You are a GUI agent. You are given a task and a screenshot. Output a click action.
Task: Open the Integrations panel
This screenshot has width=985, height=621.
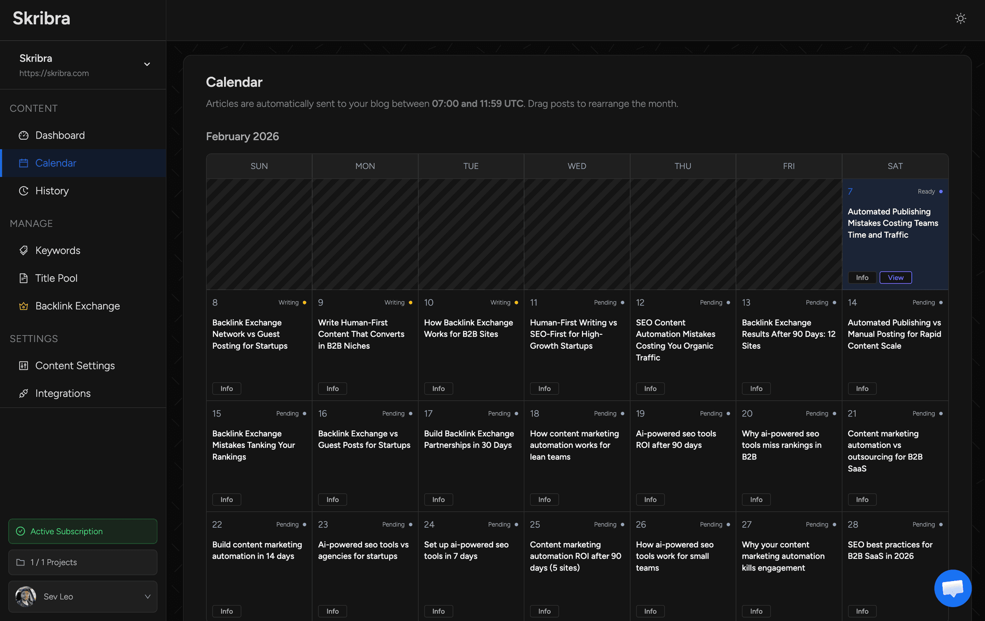tap(63, 393)
